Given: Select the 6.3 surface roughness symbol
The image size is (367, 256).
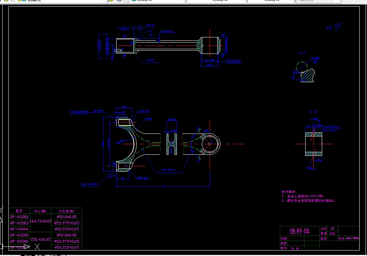Looking at the screenshot, I should coord(338,26).
